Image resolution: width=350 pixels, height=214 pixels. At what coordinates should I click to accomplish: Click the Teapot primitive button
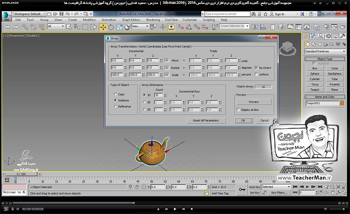(x=315, y=90)
